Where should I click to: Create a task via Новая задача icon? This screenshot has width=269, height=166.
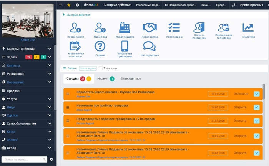click(174, 27)
